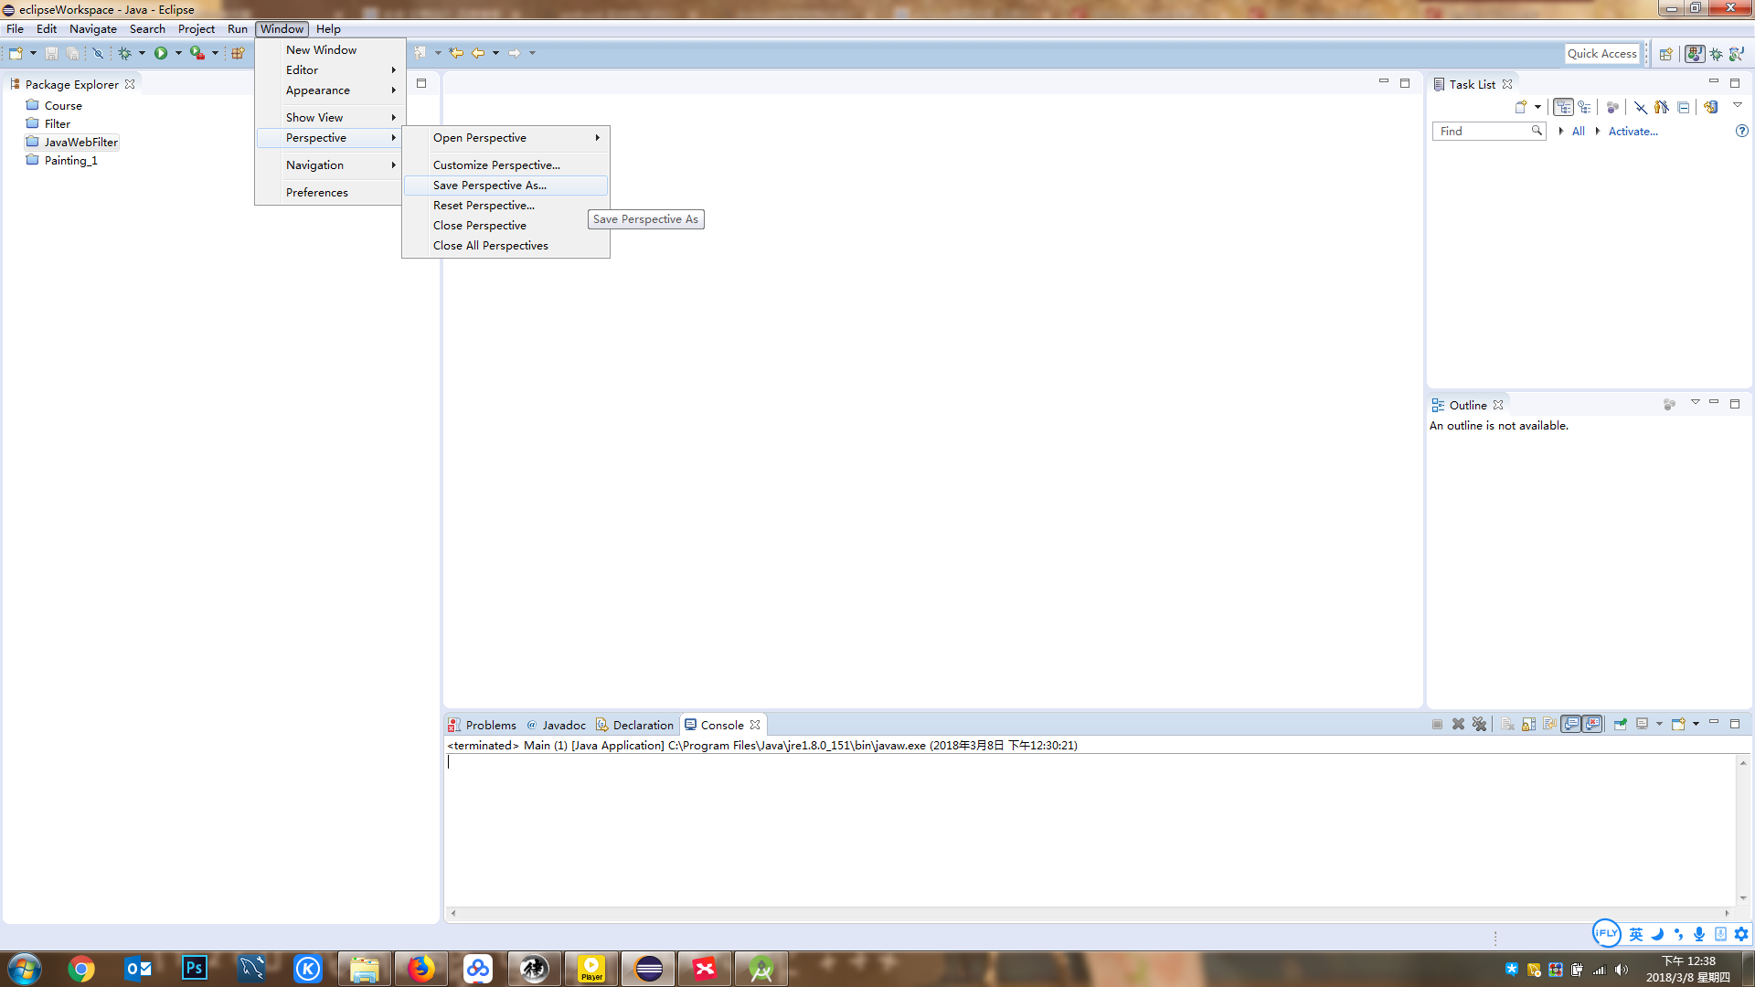Click Preferences in Window menu
Screen dimensions: 1755x987
coord(330,192)
